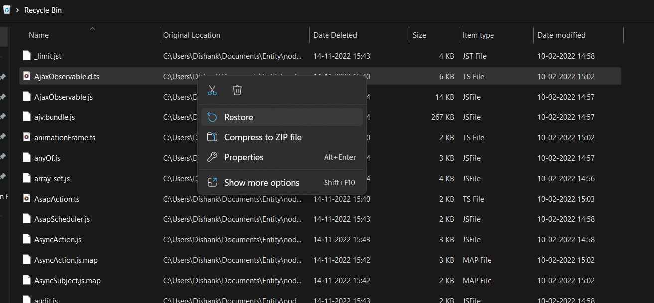654x303 pixels.
Task: Click the Properties wrench icon
Action: (x=212, y=157)
